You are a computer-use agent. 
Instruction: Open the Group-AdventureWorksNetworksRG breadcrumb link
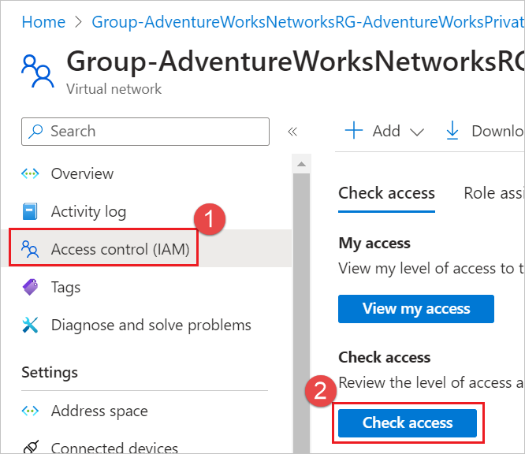[307, 22]
